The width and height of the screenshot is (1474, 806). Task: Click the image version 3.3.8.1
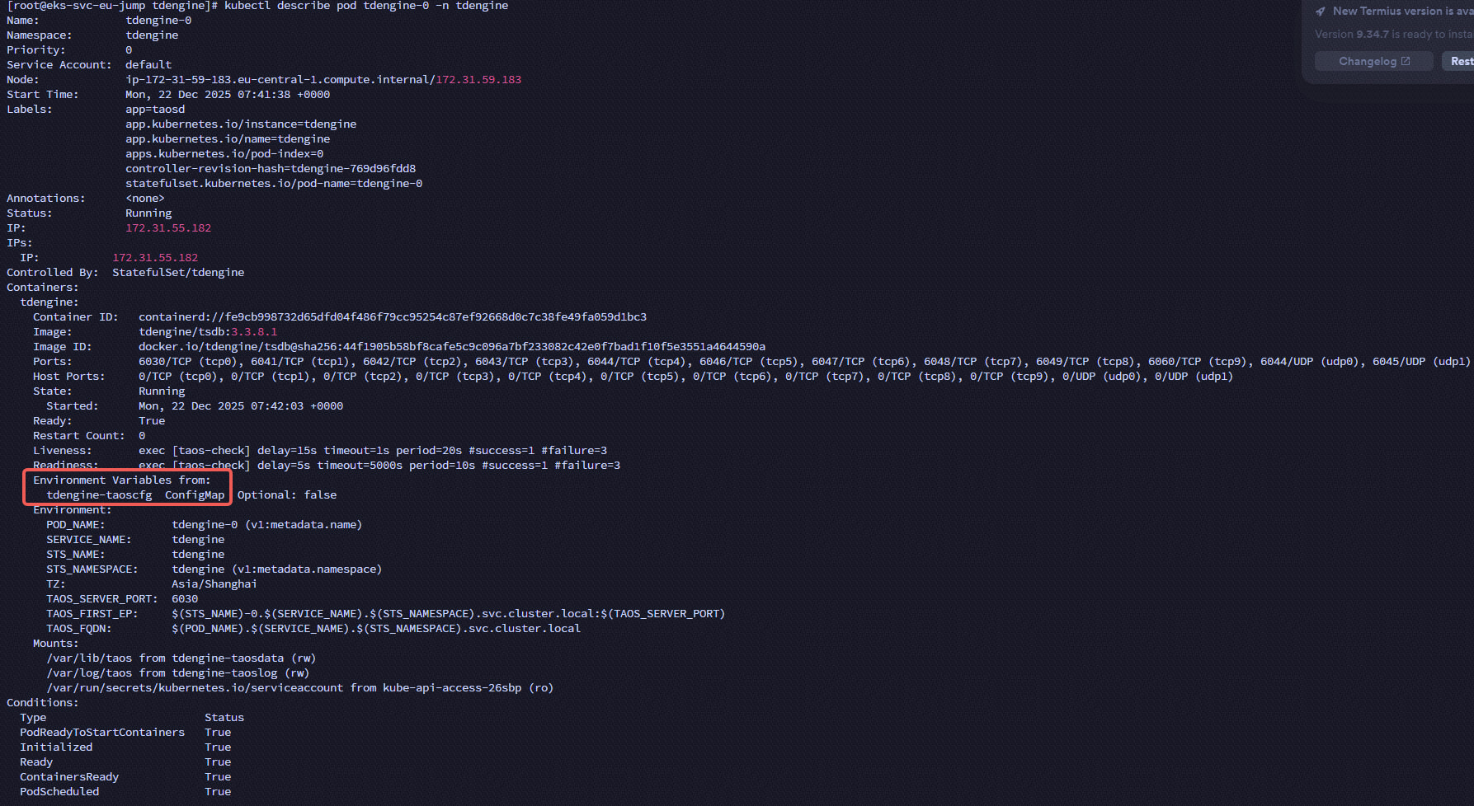point(254,332)
